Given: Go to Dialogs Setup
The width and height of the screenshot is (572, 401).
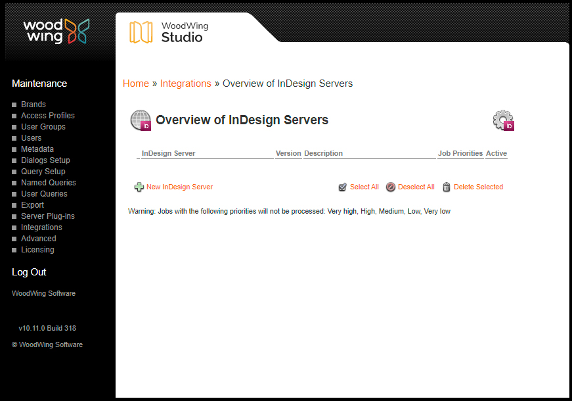Looking at the screenshot, I should pyautogui.click(x=45, y=160).
